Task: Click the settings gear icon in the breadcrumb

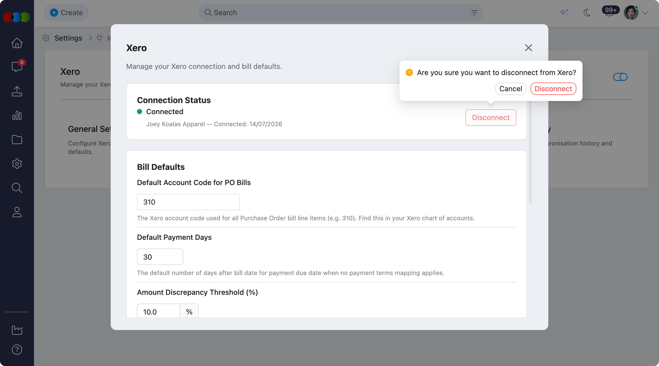Action: (x=46, y=38)
